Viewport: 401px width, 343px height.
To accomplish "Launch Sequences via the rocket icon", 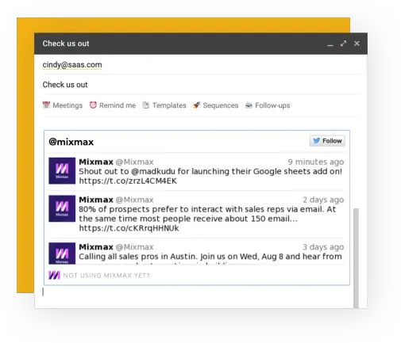I will click(x=197, y=105).
